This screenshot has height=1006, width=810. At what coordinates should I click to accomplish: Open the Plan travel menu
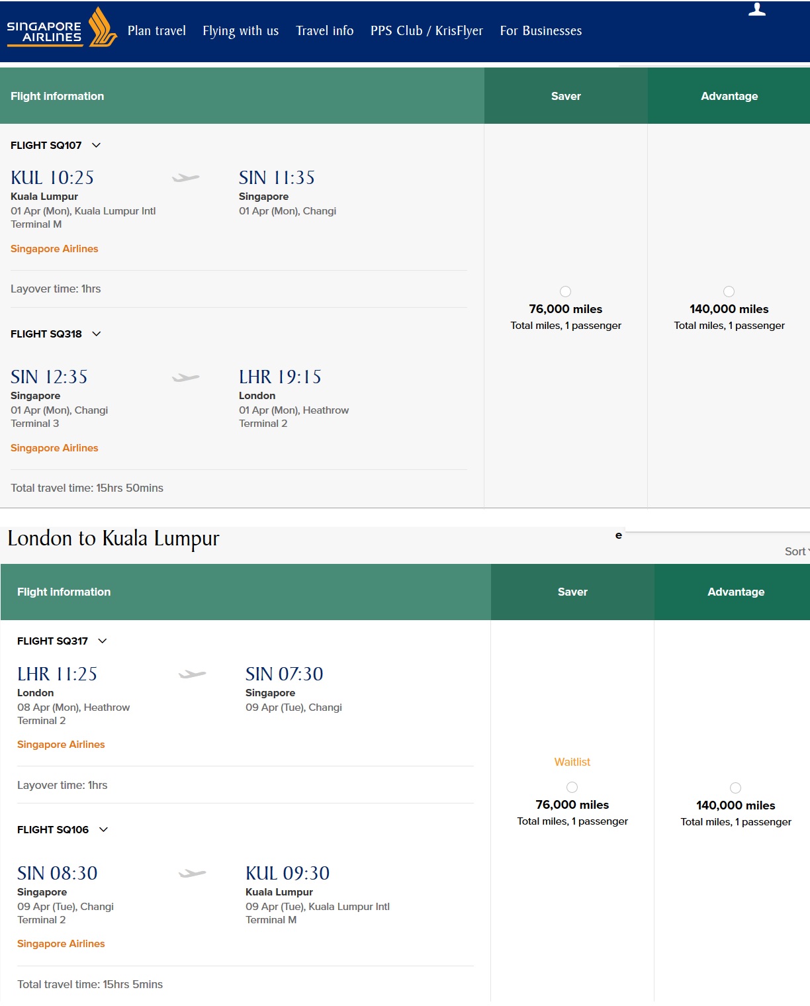coord(156,31)
